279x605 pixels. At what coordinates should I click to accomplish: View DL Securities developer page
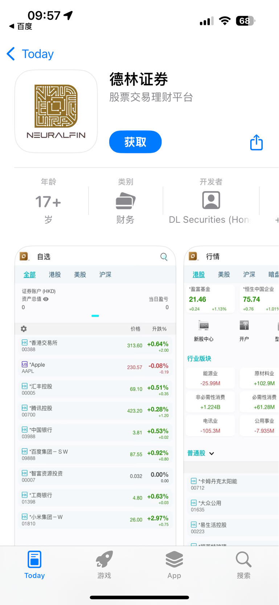(210, 219)
